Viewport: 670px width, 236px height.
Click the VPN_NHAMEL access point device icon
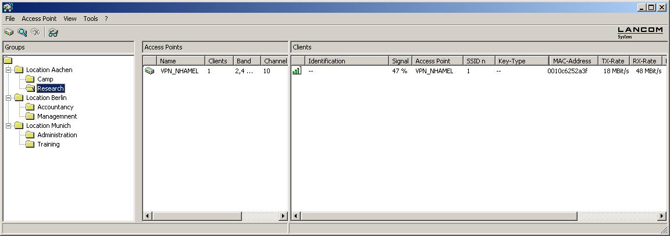[149, 71]
